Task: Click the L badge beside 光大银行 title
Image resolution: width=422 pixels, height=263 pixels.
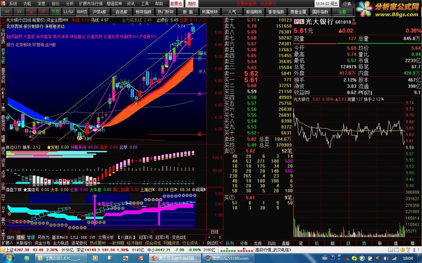Action: tap(301, 22)
